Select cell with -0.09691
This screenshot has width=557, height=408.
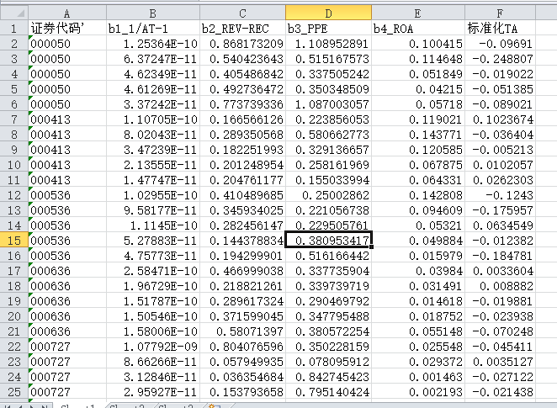pyautogui.click(x=500, y=43)
